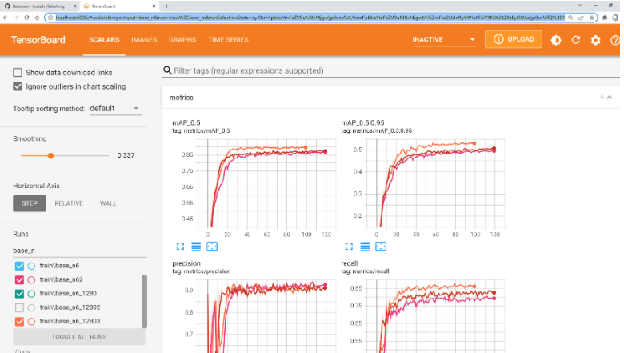Screen dimensions: 624x353
Task: Click the mAP_0.5 chart plot area
Action: 266,184
